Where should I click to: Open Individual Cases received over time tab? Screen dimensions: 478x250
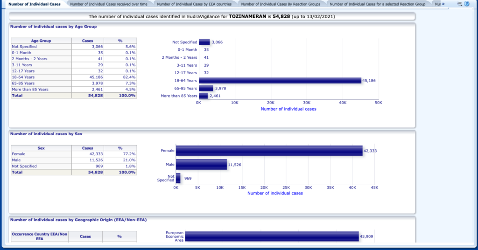[108, 4]
